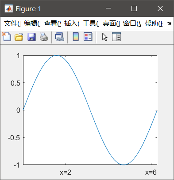Save the figure using the floppy disk icon
This screenshot has height=180, width=174.
[31, 37]
